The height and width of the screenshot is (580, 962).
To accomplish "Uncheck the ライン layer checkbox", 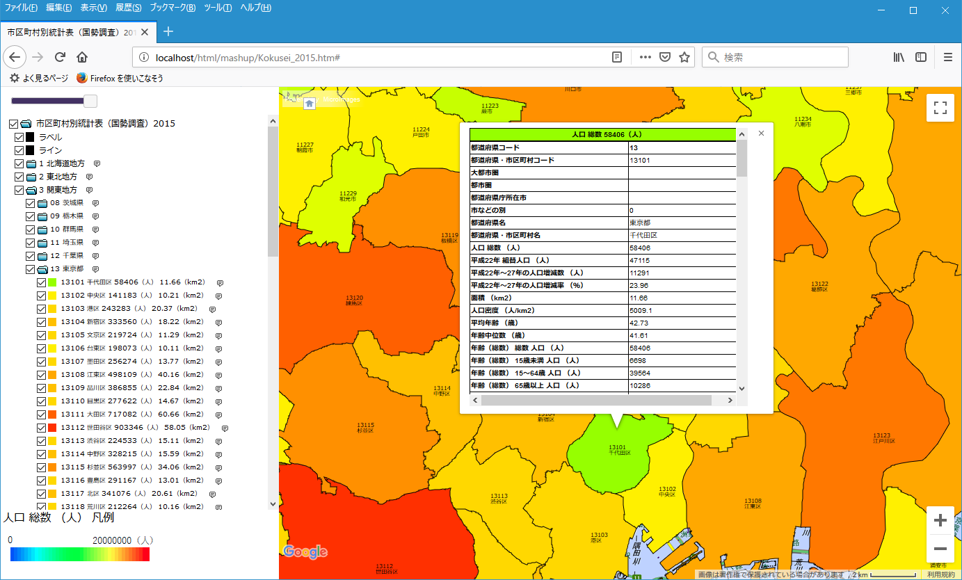I will (x=19, y=150).
